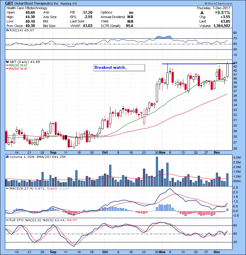Click the Chg value +3.55
Viewport: 246px width, 255px height.
point(225,17)
